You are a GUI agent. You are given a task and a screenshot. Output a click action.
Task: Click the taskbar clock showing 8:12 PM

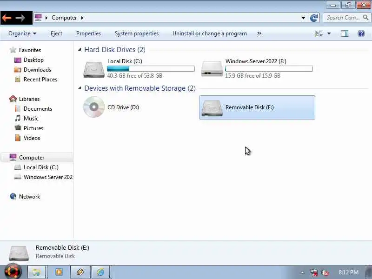pos(348,272)
